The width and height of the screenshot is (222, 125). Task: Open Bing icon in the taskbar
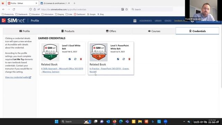tap(153, 122)
